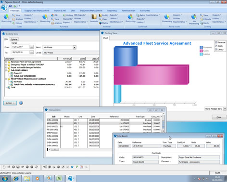Screen dimensions: 227x182
Task: Open the Action button dropdown
Action: click(x=10, y=103)
